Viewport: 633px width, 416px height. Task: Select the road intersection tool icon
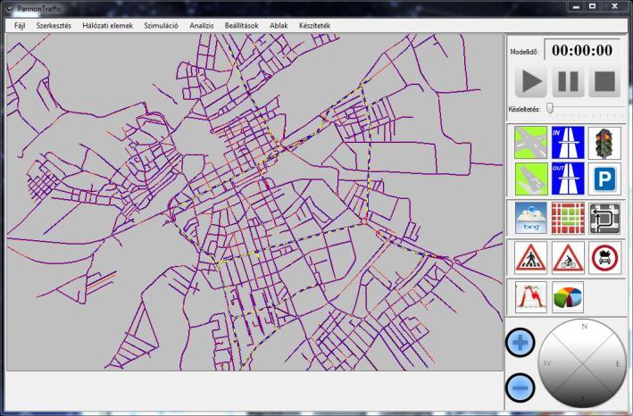(x=531, y=143)
